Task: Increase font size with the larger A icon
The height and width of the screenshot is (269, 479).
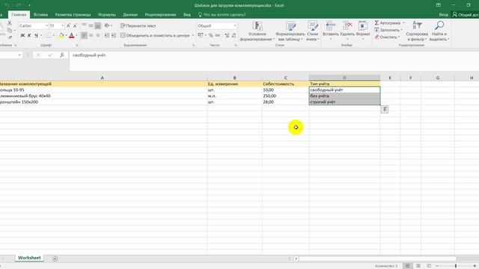Action: [x=68, y=26]
